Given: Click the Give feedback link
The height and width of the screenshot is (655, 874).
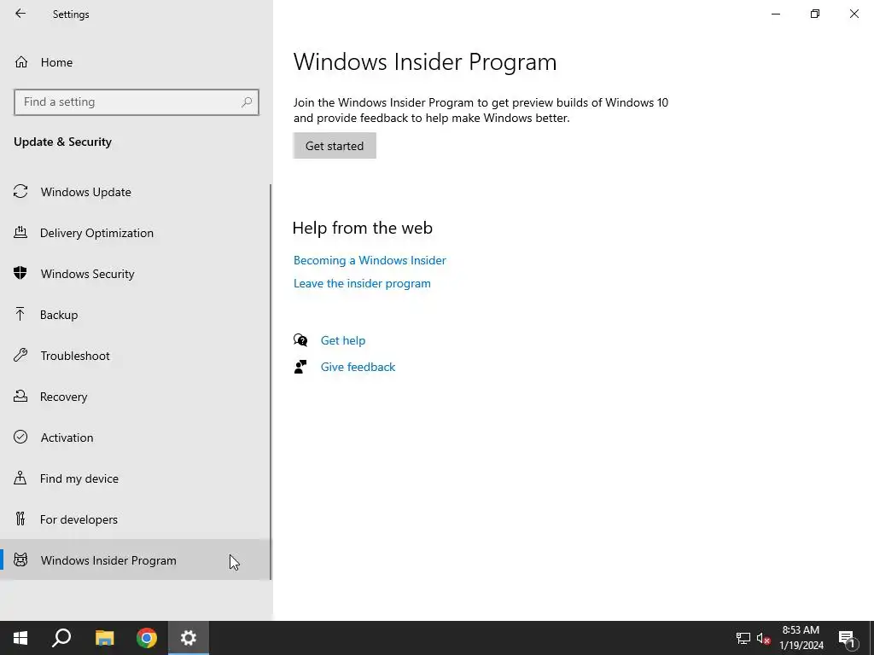Looking at the screenshot, I should pyautogui.click(x=358, y=367).
